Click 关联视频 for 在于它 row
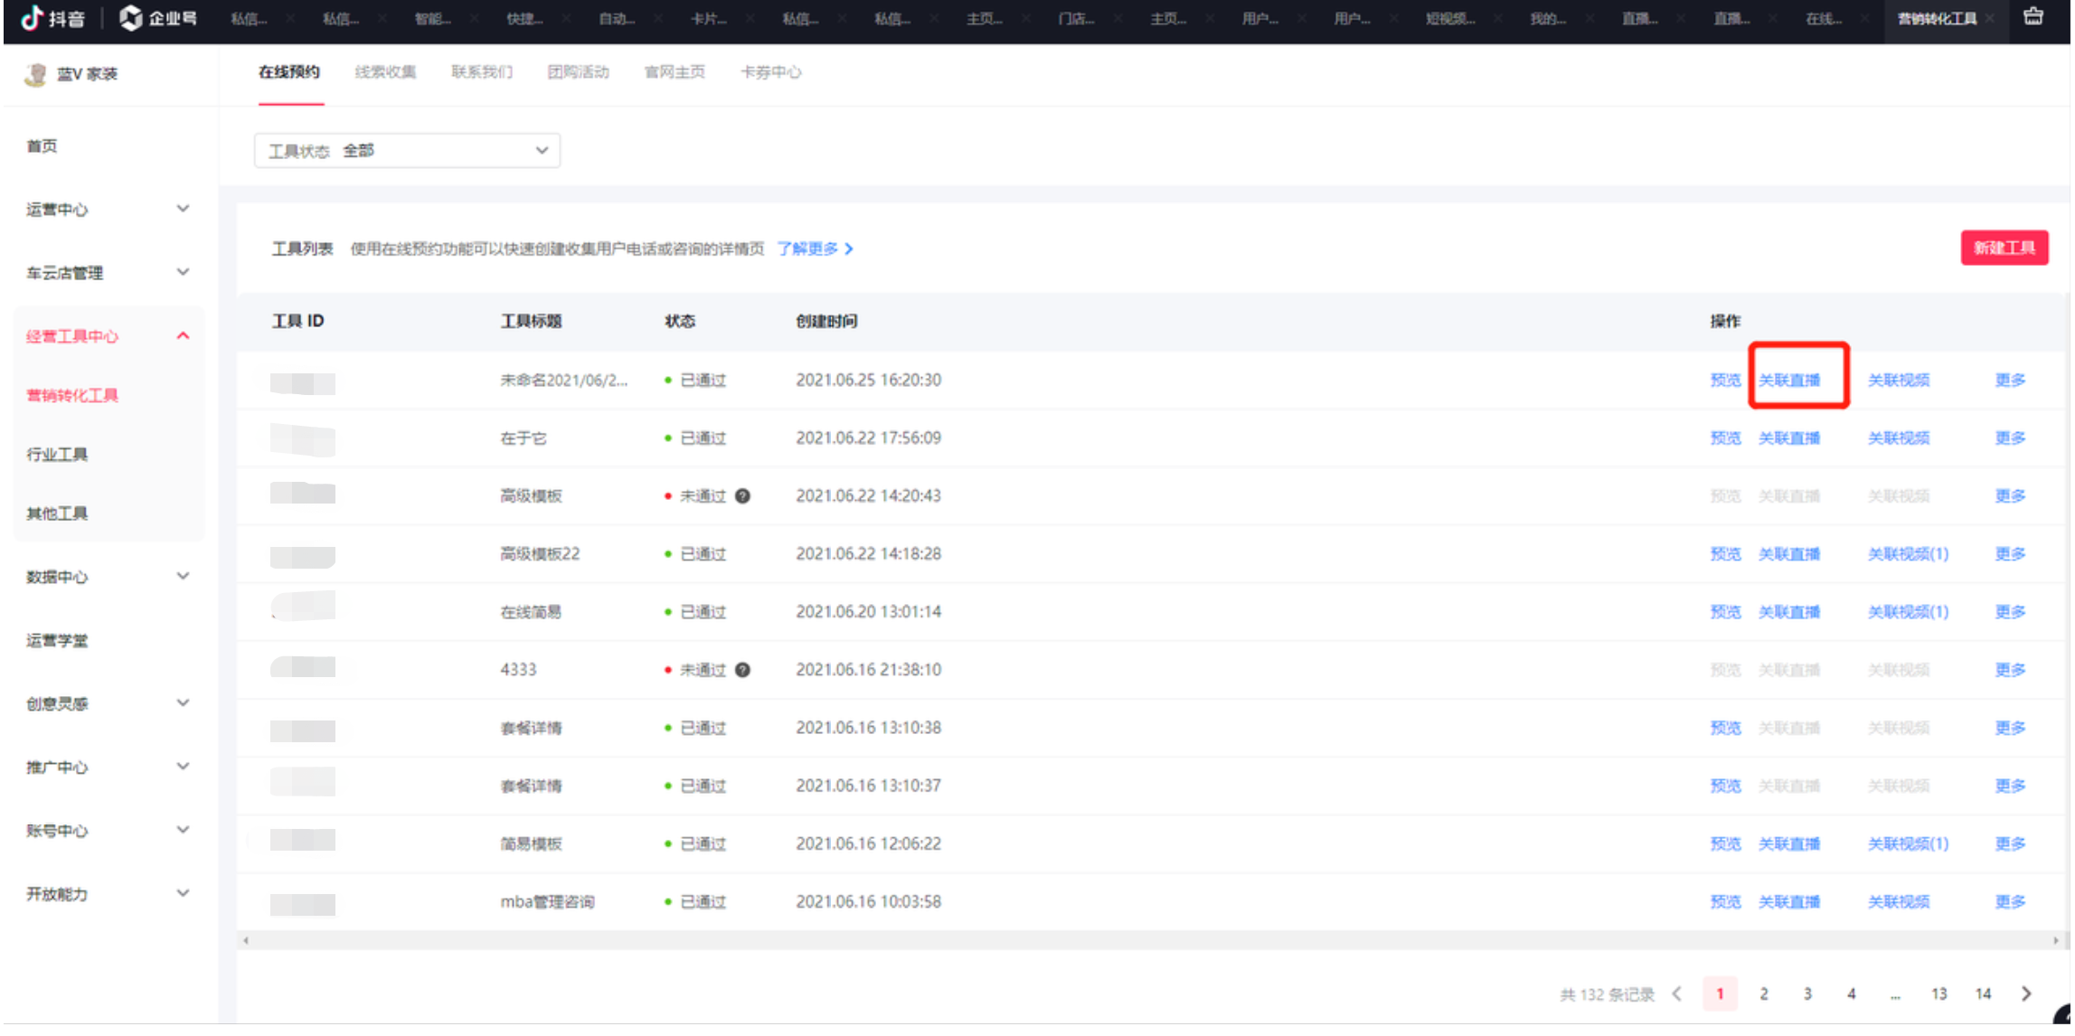The width and height of the screenshot is (2075, 1036). point(1899,438)
